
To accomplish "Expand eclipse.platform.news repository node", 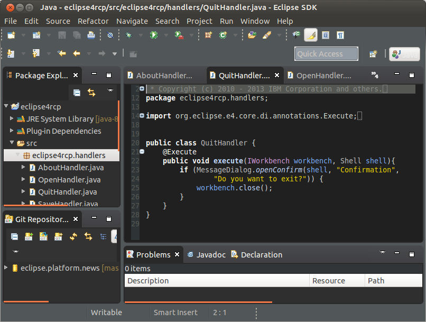I will click(6, 268).
